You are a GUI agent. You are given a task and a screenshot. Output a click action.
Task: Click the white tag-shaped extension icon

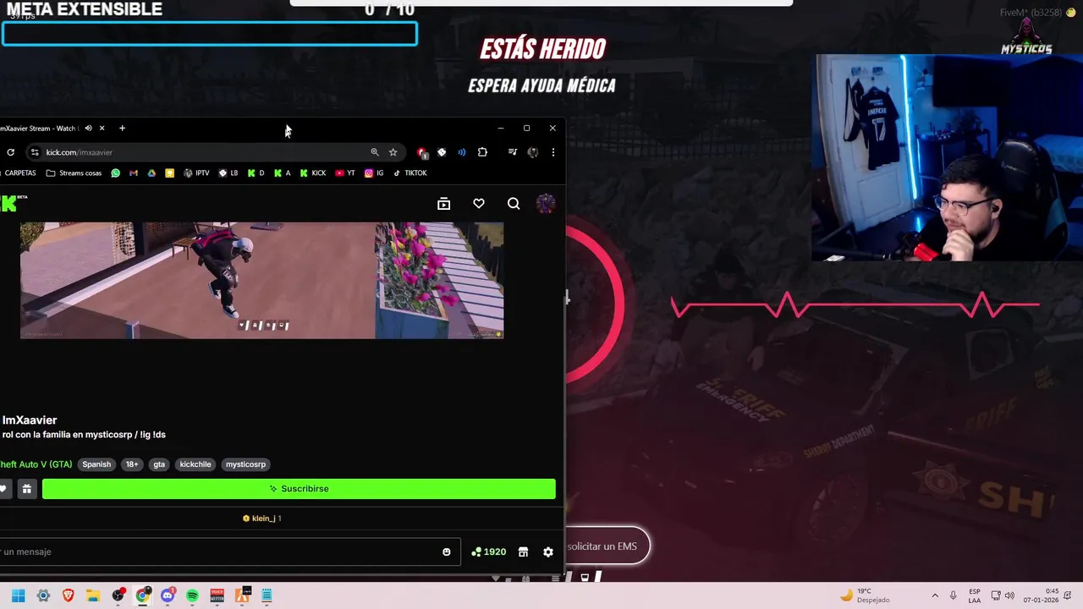(x=442, y=152)
